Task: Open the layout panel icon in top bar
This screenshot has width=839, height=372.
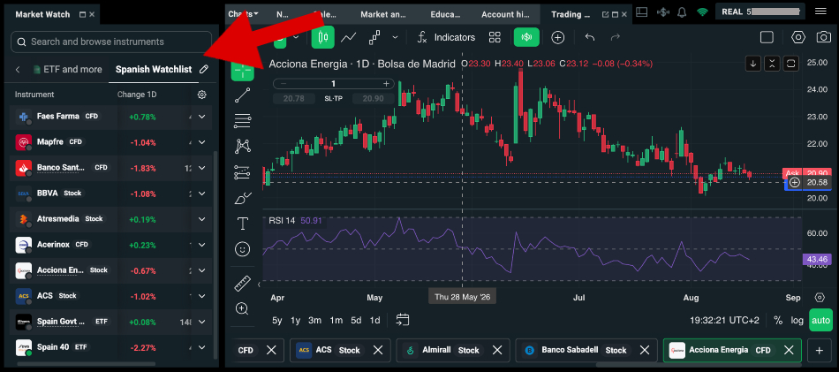Action: (642, 11)
